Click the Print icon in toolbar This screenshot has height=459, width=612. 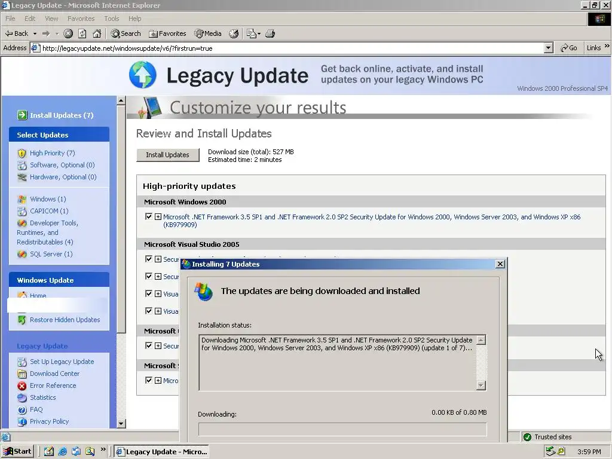[x=270, y=33]
